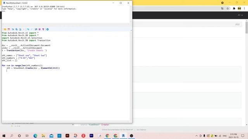Click the sht_numbers list code line

[x=19, y=58]
